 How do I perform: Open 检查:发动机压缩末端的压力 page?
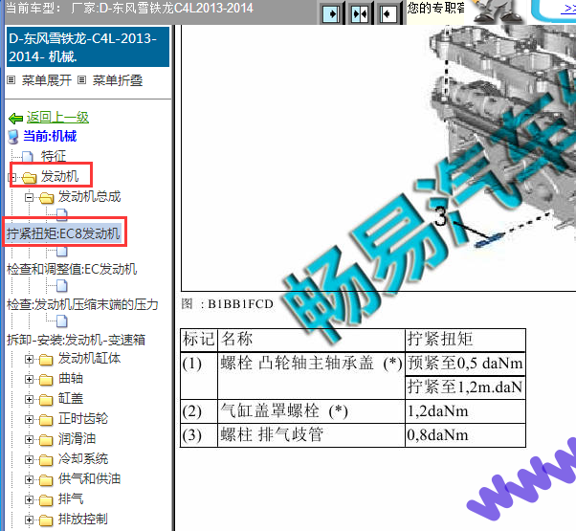pyautogui.click(x=82, y=304)
